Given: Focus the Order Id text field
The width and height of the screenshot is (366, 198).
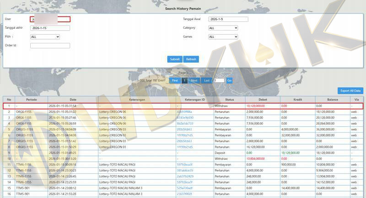Looking at the screenshot, I should point(50,46).
